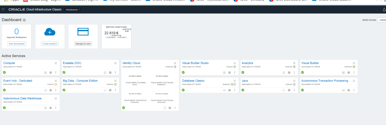Close the Identity Cloud service card
Viewport: 386px width, 125px height.
[175, 63]
